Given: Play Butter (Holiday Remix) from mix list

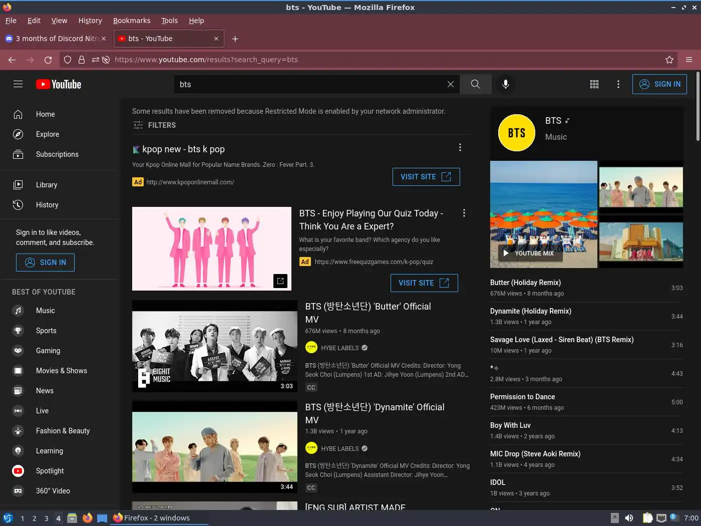Looking at the screenshot, I should pyautogui.click(x=586, y=288).
